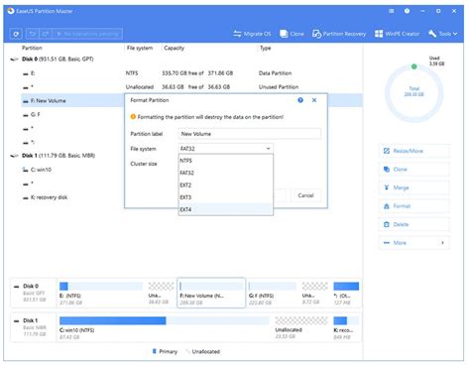Open the Clone tool in top toolbar
The height and width of the screenshot is (366, 470).
tap(292, 34)
